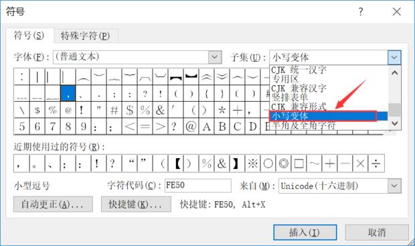Select the less-than sign in the grid

[129, 127]
